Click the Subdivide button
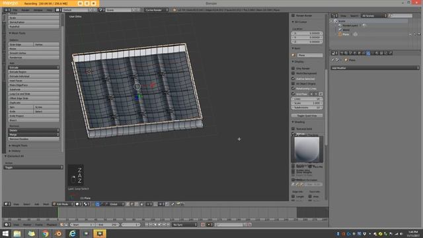The width and height of the screenshot is (423, 238). click(x=34, y=89)
